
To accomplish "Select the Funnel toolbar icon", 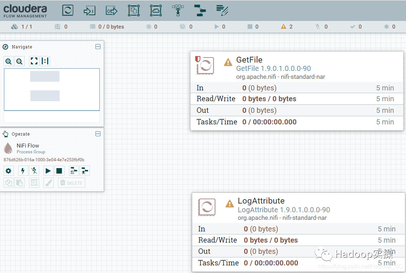I will pos(178,10).
